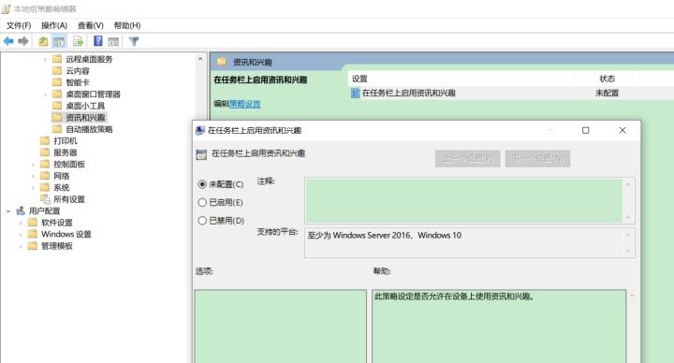
Task: Expand the 远程桌面服务 tree node
Action: click(46, 59)
